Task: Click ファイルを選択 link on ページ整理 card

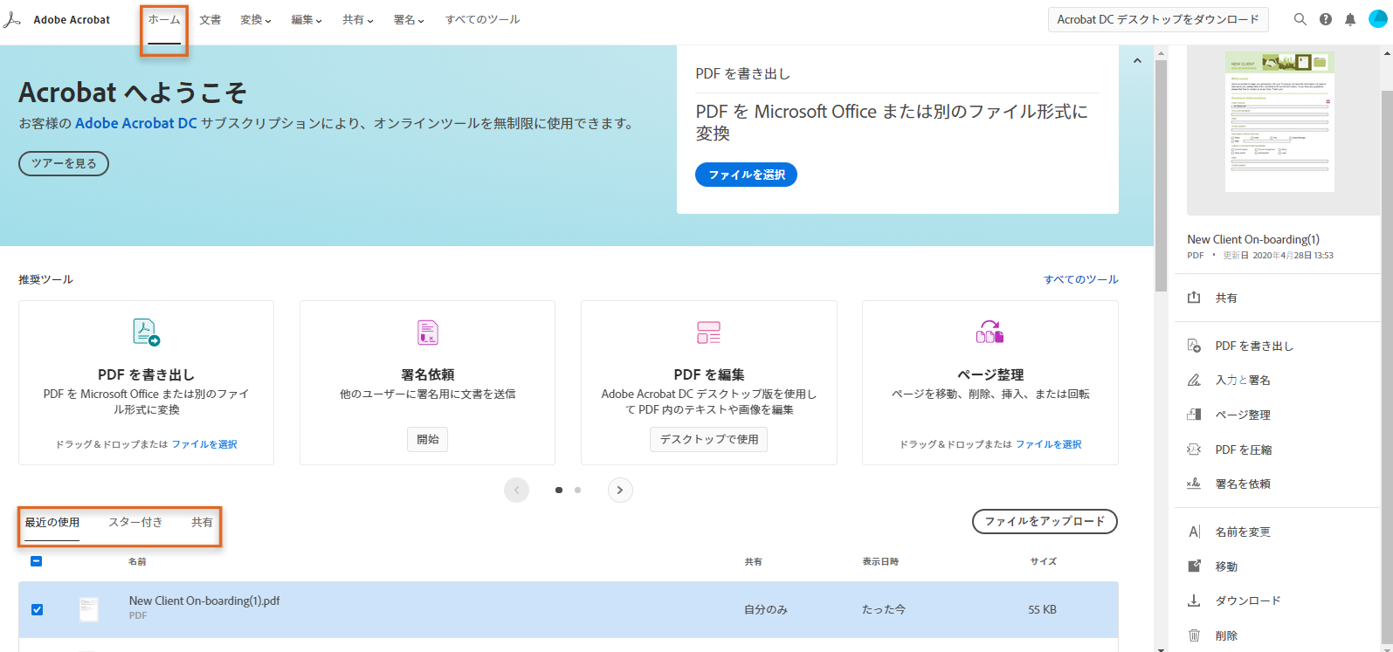Action: pos(1049,444)
